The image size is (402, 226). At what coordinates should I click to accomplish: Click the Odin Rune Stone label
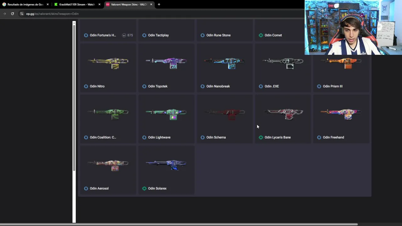coord(219,35)
